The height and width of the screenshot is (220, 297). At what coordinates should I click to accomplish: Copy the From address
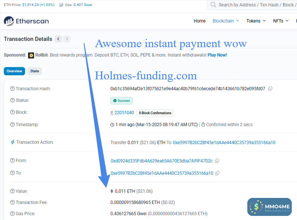pos(217,161)
